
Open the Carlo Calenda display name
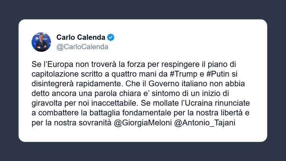(x=81, y=37)
